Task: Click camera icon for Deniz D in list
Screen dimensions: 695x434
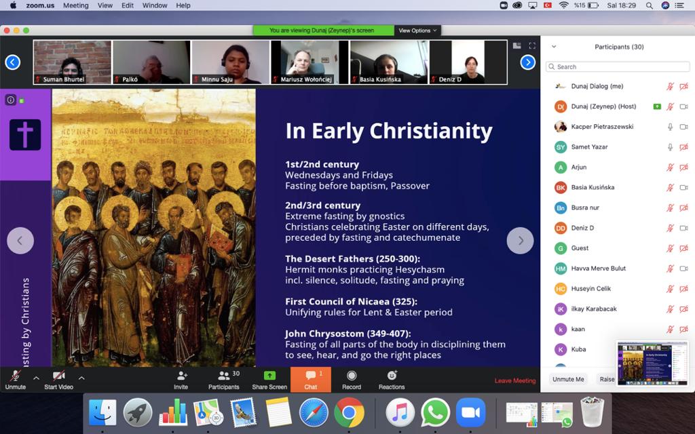Action: click(684, 228)
